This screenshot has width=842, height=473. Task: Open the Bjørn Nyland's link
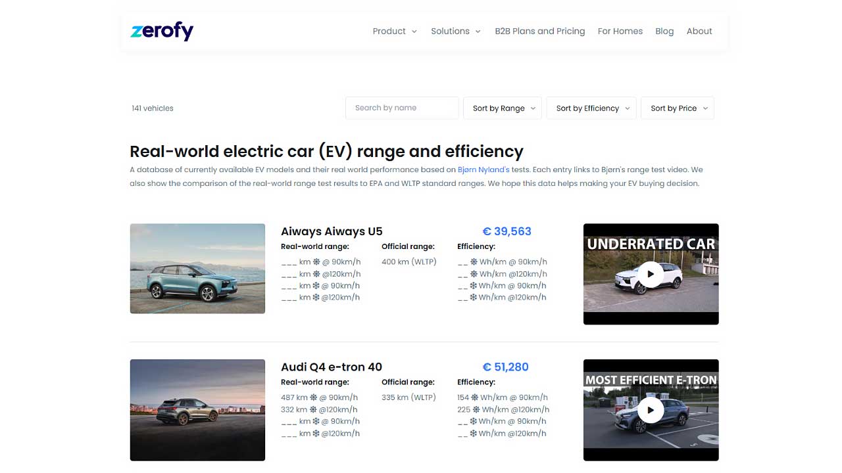pos(483,169)
